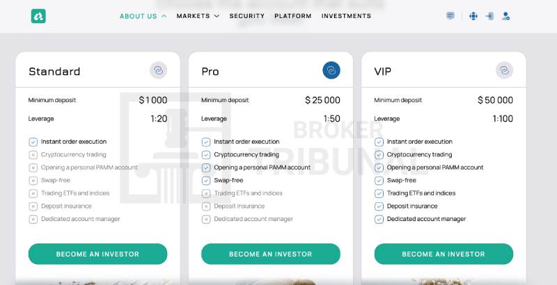Expand the About Us dropdown
This screenshot has width=557, height=285.
[143, 16]
